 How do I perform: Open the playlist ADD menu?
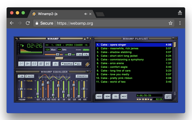(x=99, y=96)
